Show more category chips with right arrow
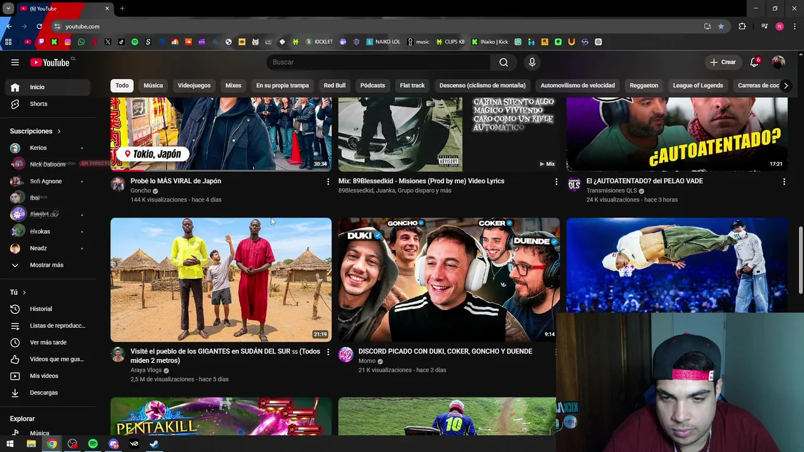804x452 pixels. 786,85
